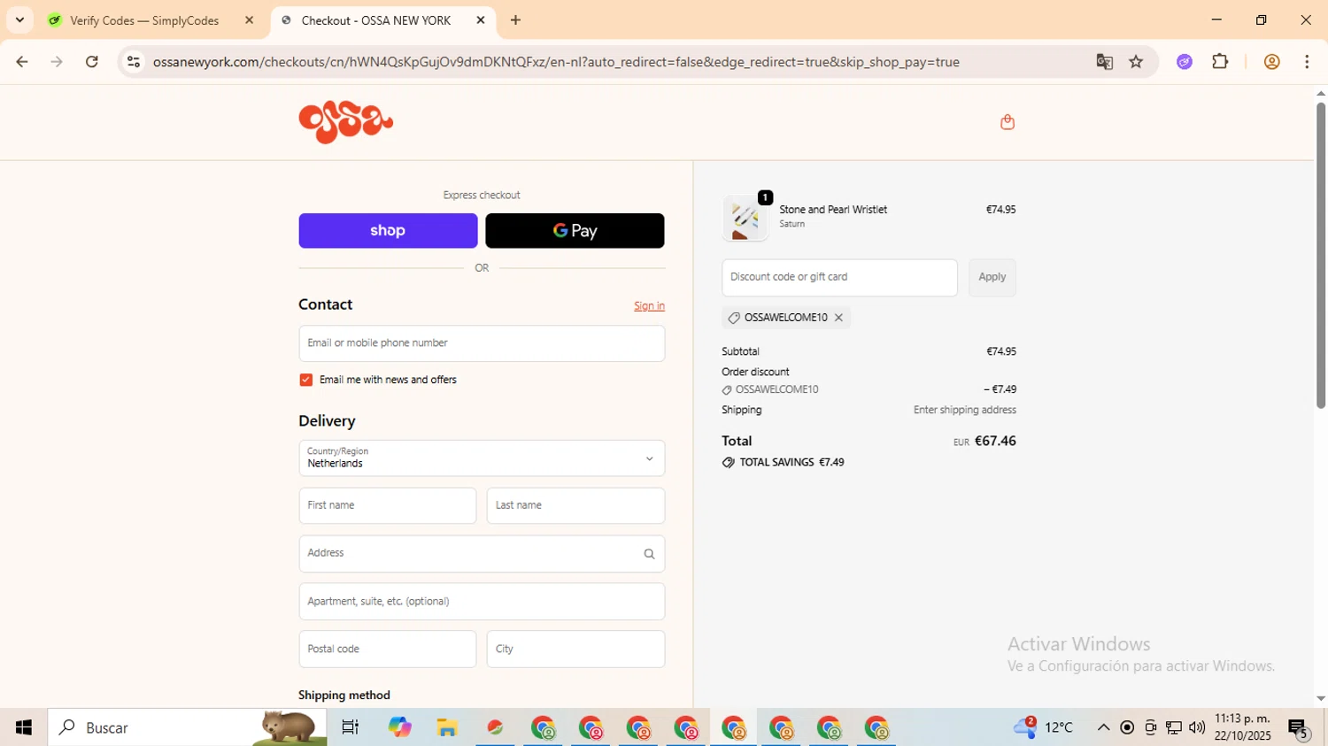
Task: Click the Email or mobile phone number field
Action: click(482, 343)
